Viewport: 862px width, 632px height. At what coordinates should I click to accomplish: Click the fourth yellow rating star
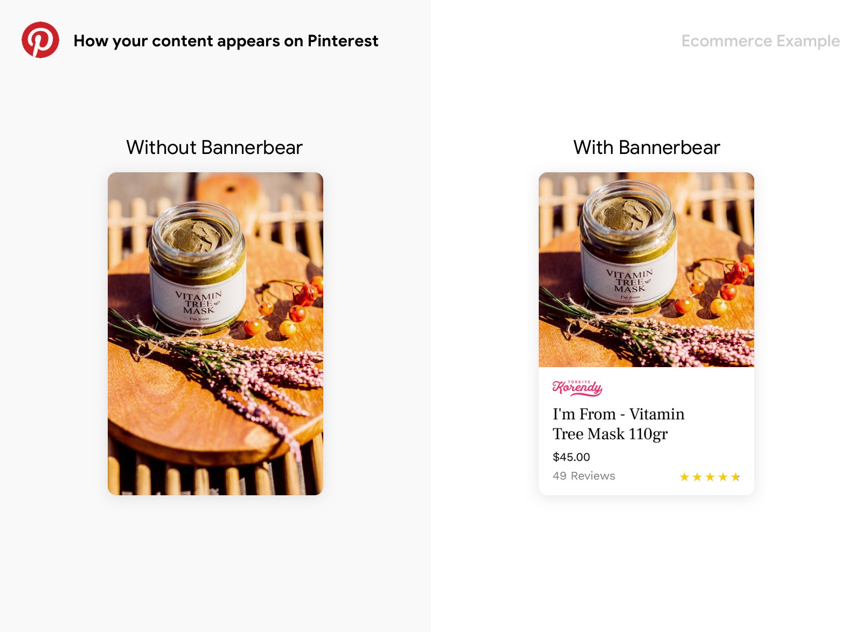pyautogui.click(x=723, y=477)
